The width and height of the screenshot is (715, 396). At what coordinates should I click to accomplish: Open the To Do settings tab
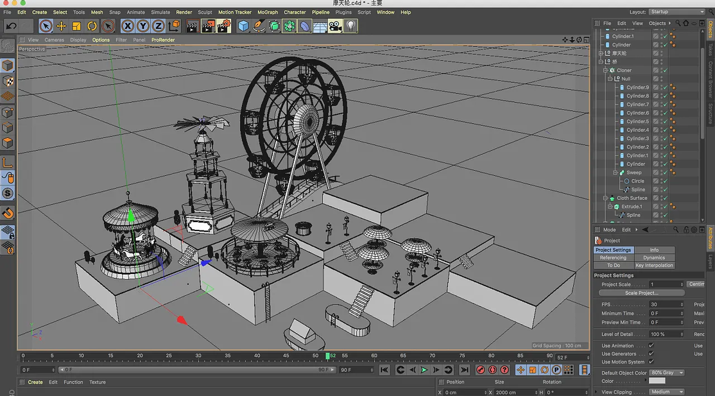pyautogui.click(x=613, y=266)
